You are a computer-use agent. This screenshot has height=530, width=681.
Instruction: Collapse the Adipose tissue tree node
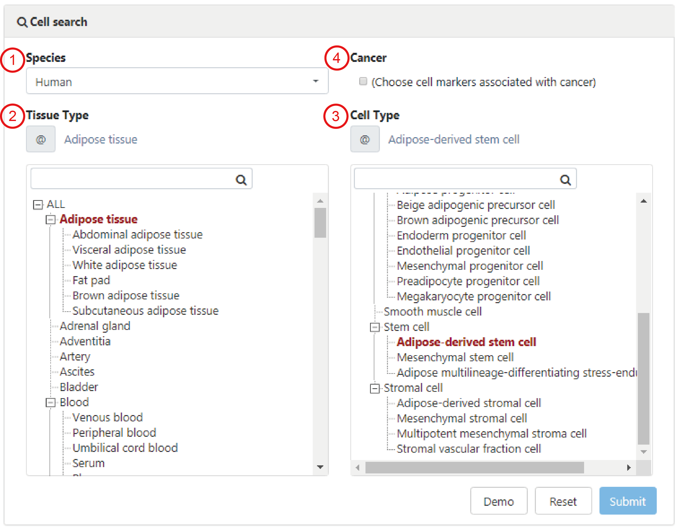coord(50,220)
